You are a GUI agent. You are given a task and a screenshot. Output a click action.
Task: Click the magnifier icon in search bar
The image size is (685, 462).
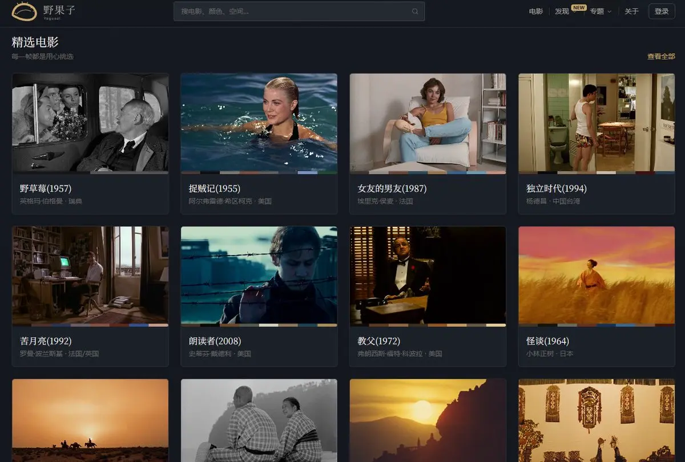click(x=415, y=11)
